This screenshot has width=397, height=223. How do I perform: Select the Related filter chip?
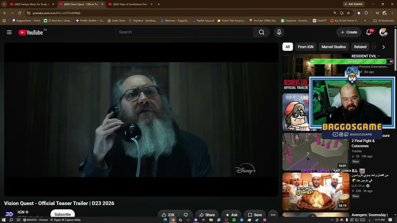pyautogui.click(x=360, y=47)
